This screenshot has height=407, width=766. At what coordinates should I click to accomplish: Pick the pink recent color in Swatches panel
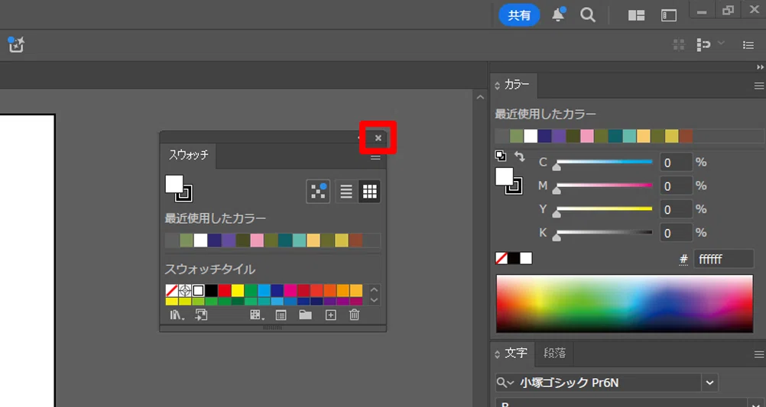point(257,240)
